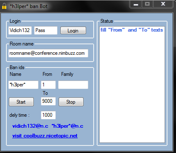The height and width of the screenshot is (153, 176).
Task: Close the ban Bot window
Action: coord(163,4)
